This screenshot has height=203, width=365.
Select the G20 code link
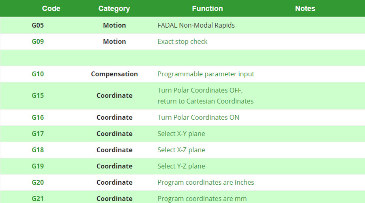tap(38, 182)
